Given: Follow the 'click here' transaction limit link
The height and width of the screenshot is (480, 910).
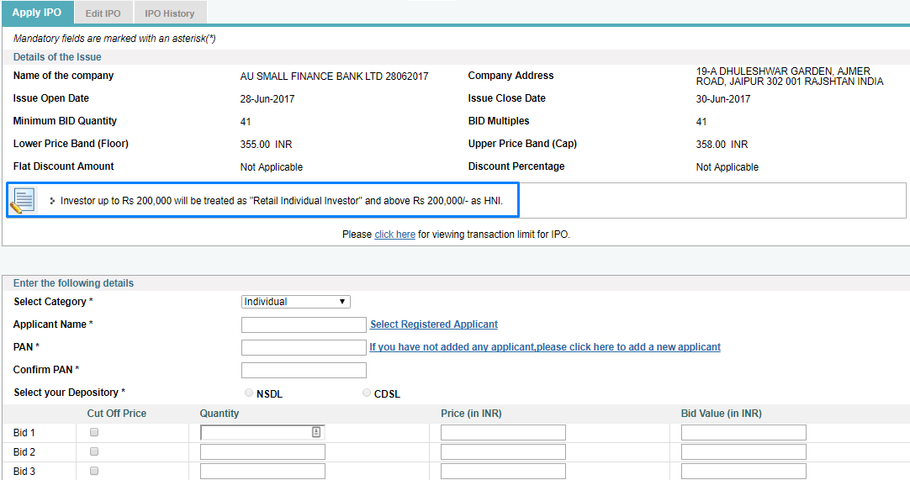Looking at the screenshot, I should point(394,235).
